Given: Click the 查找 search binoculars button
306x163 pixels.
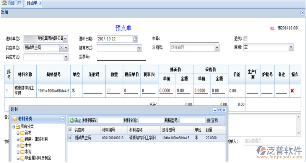Looking at the screenshot, I should point(212,120).
